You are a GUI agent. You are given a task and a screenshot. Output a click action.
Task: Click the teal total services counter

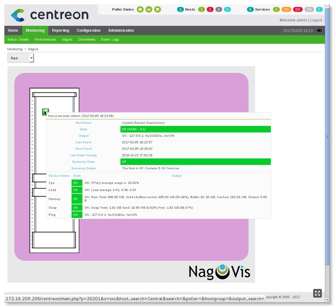pos(250,10)
